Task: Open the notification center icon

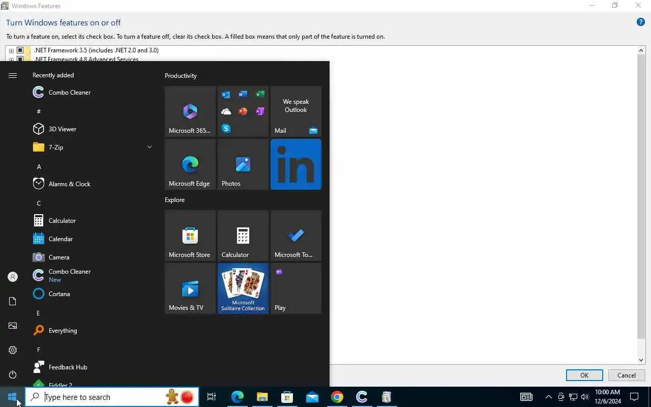Action: tap(634, 397)
